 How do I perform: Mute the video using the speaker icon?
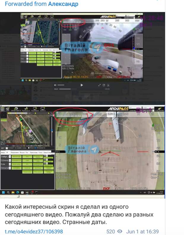55,85
